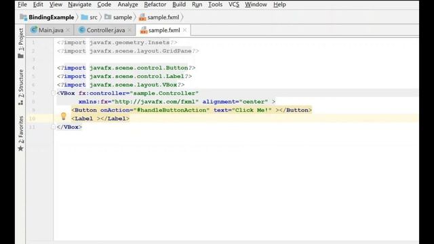Click the http://javafx.com/fxml namespace URL
Screen dimensions: 434x244
pos(155,102)
